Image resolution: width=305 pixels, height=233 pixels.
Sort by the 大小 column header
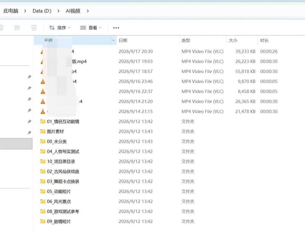[x=233, y=40]
